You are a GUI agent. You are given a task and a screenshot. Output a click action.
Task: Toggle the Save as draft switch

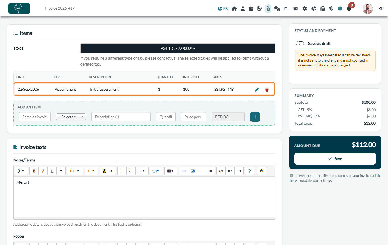[x=300, y=44]
